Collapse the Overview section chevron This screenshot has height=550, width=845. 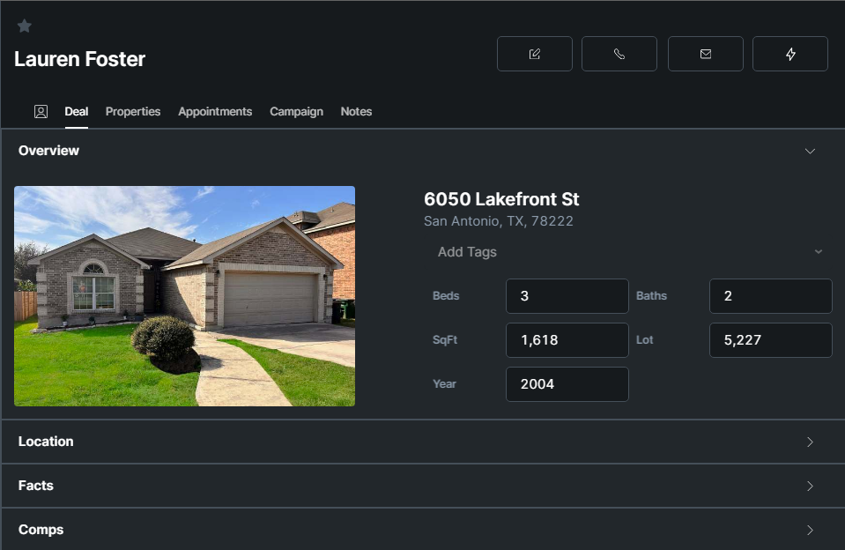[x=810, y=152]
